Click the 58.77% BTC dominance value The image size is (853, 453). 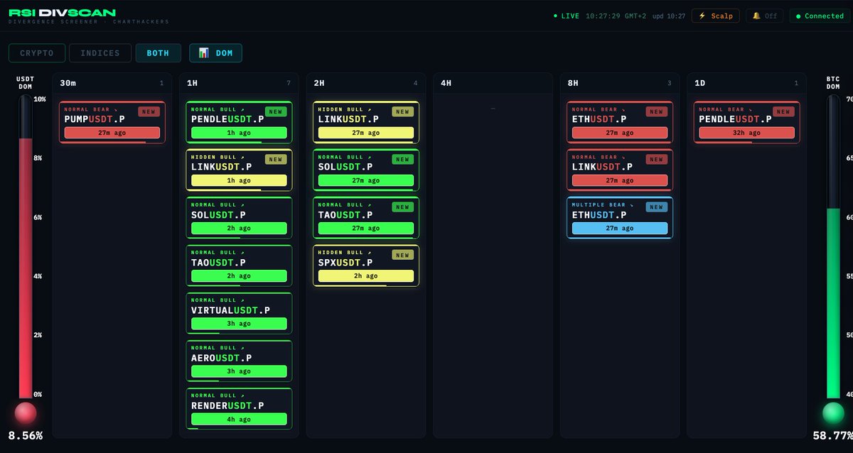point(833,435)
